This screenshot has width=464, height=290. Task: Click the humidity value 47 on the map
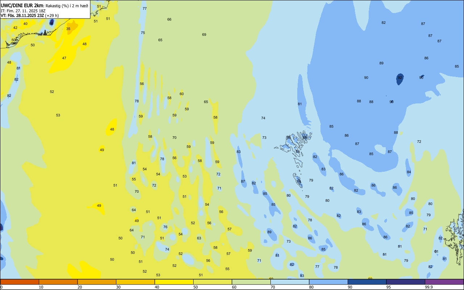coord(64,58)
